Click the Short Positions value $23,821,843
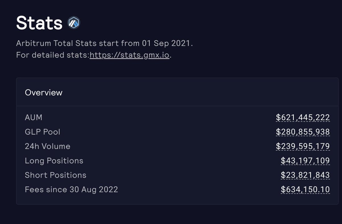 click(x=305, y=175)
